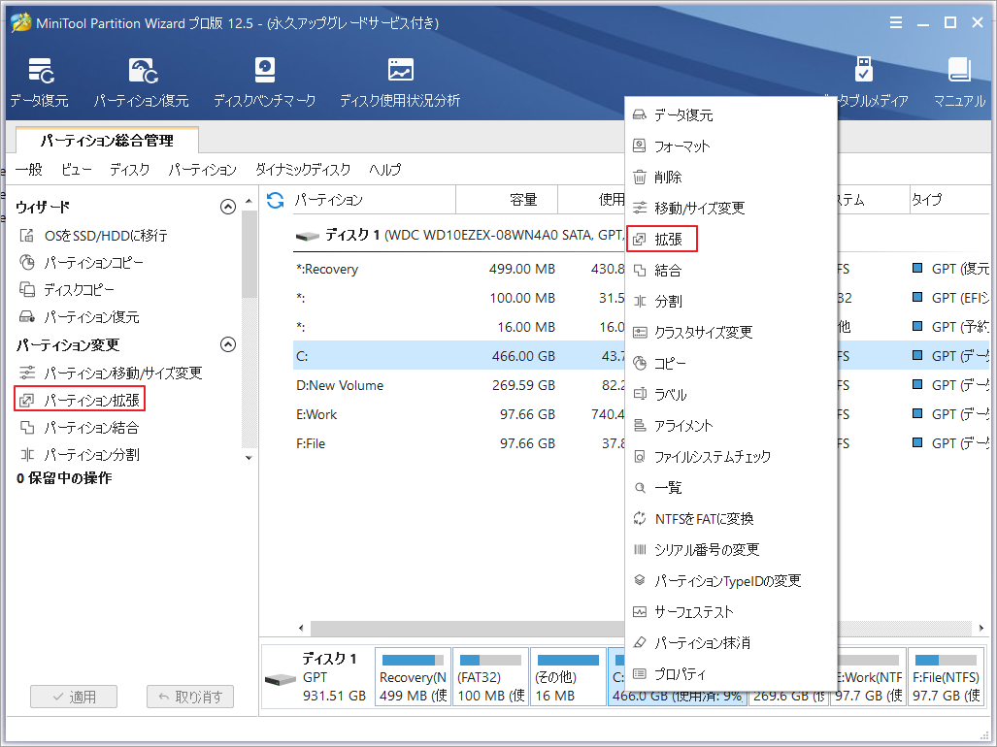Screen dimensions: 997x747
Task: Switch to the パーティション総合管理 tab
Action: [107, 140]
